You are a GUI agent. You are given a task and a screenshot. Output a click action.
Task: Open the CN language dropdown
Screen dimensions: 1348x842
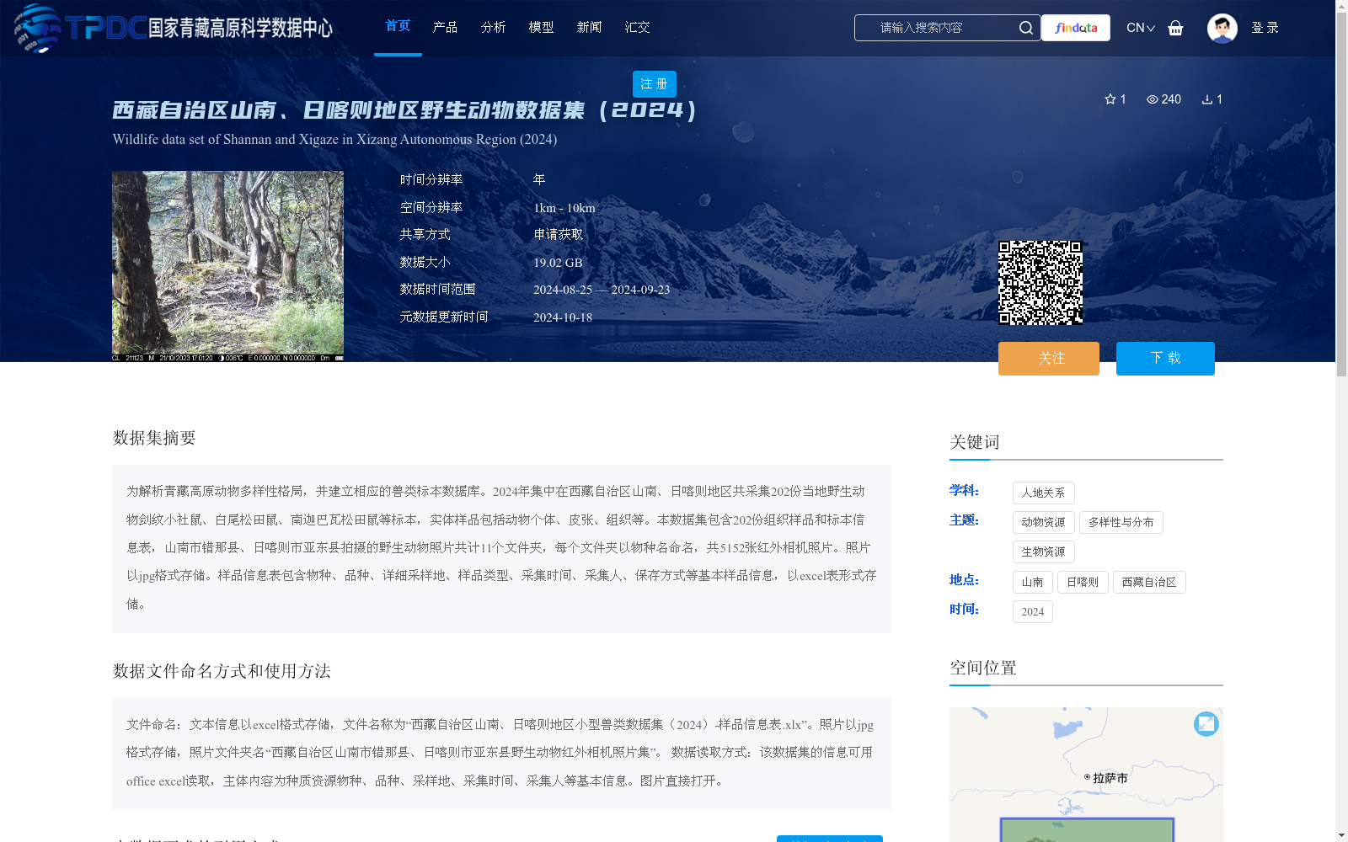pos(1141,28)
